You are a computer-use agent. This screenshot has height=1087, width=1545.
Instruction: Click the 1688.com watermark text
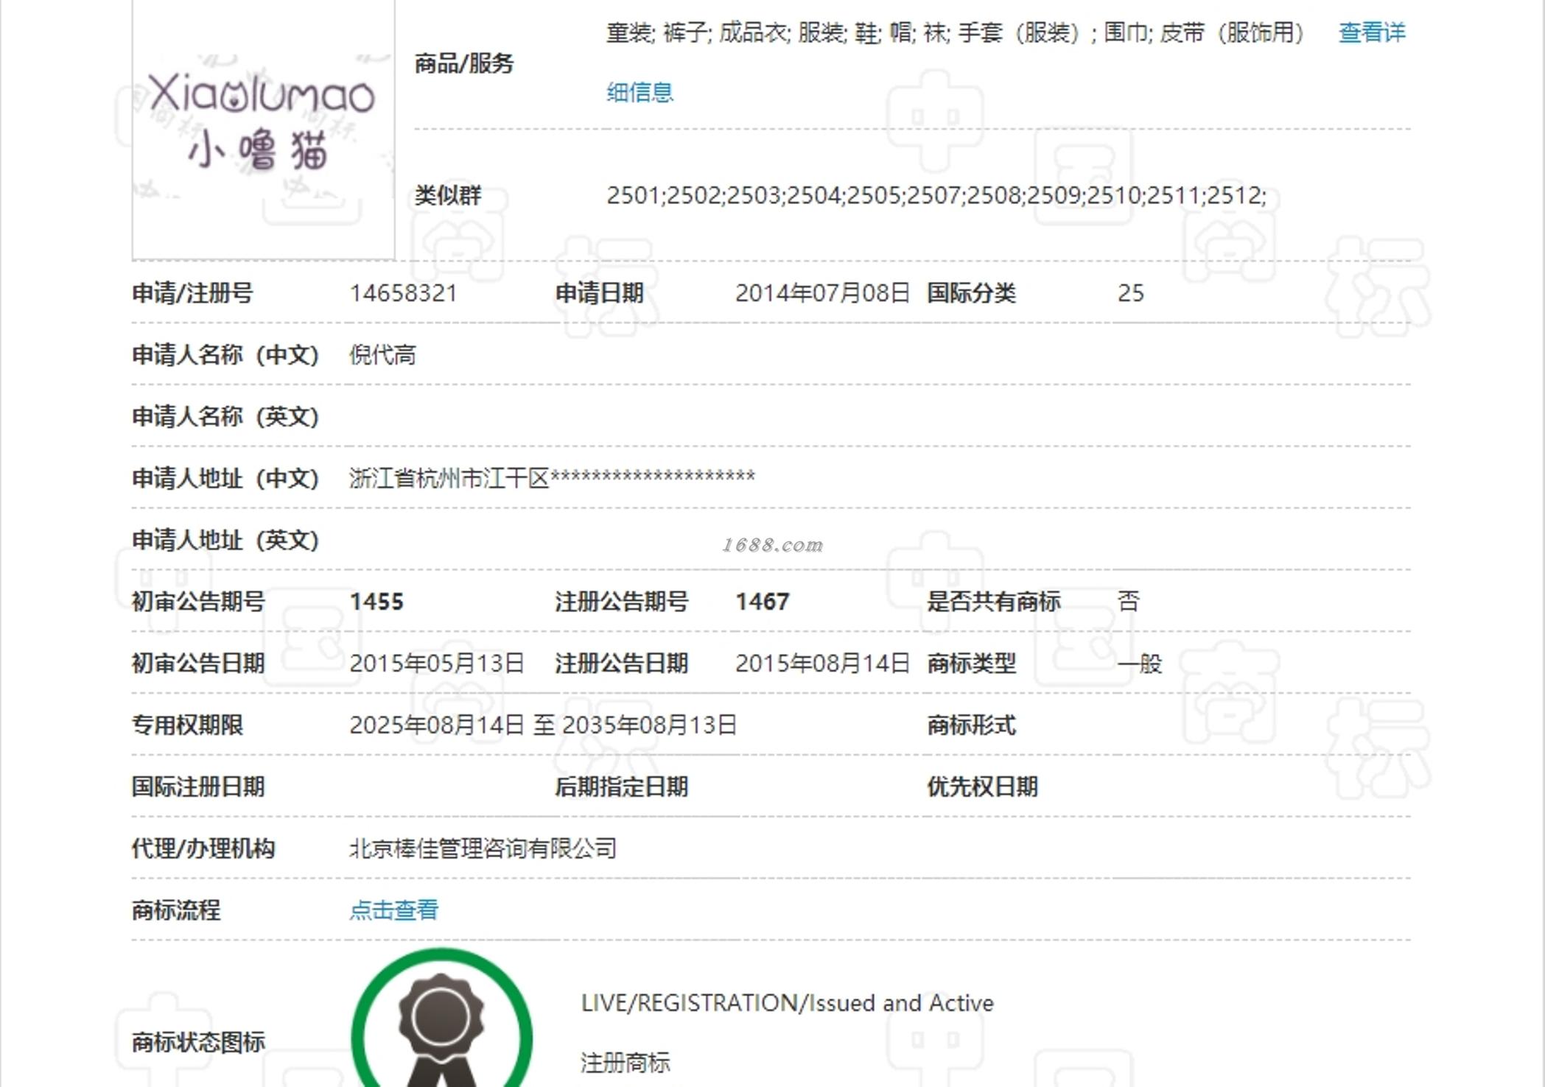coord(772,545)
